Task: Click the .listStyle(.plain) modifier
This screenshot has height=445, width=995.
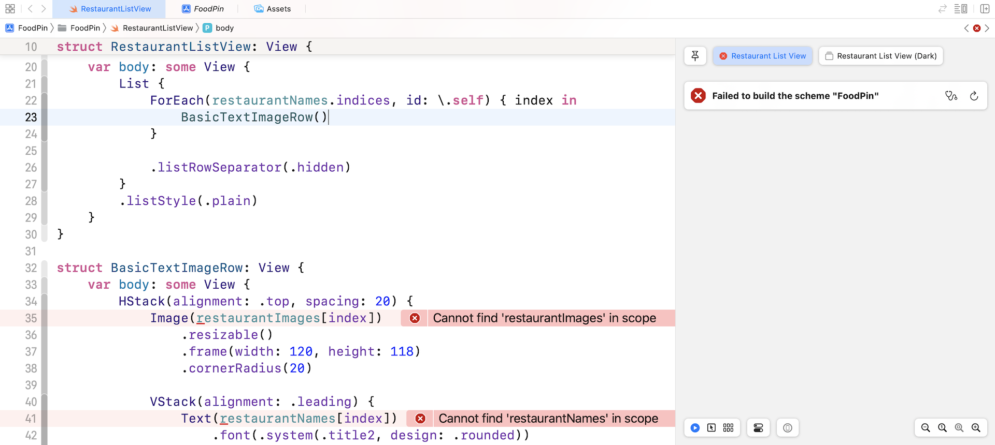Action: point(188,201)
